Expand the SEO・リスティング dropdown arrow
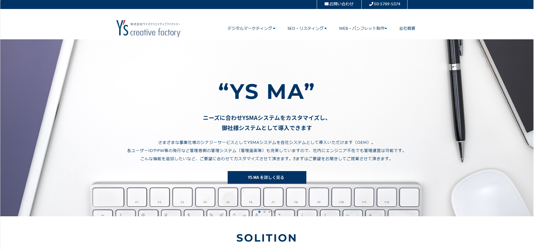The image size is (534, 250). 325,28
